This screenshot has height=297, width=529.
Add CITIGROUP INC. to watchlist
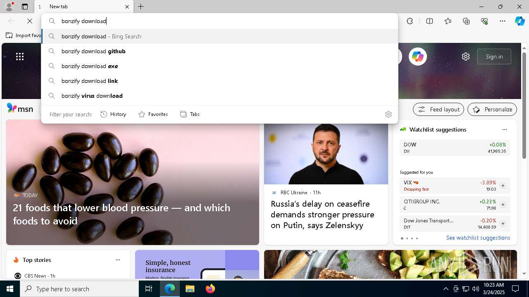(503, 205)
